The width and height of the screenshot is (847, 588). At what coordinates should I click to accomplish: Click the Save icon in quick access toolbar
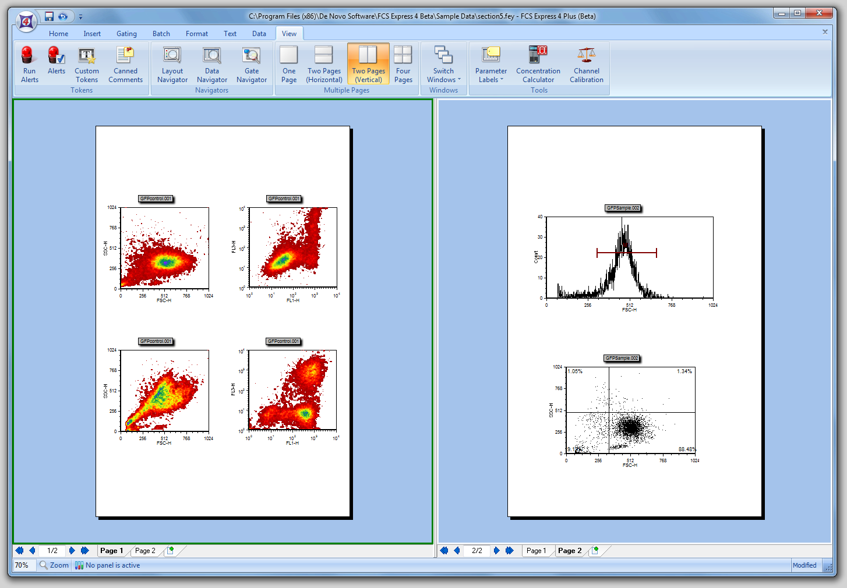(49, 16)
